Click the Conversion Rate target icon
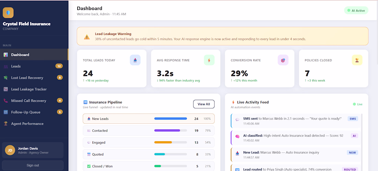Image resolution: width=378 pixels, height=171 pixels. 283,60
